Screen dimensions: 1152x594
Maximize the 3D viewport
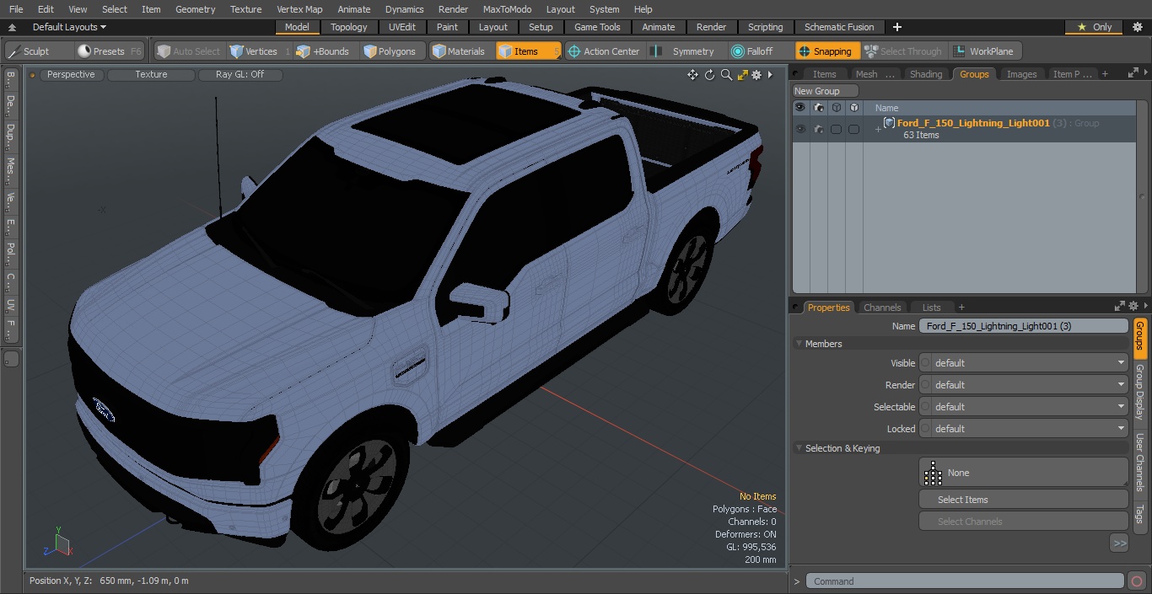(743, 75)
